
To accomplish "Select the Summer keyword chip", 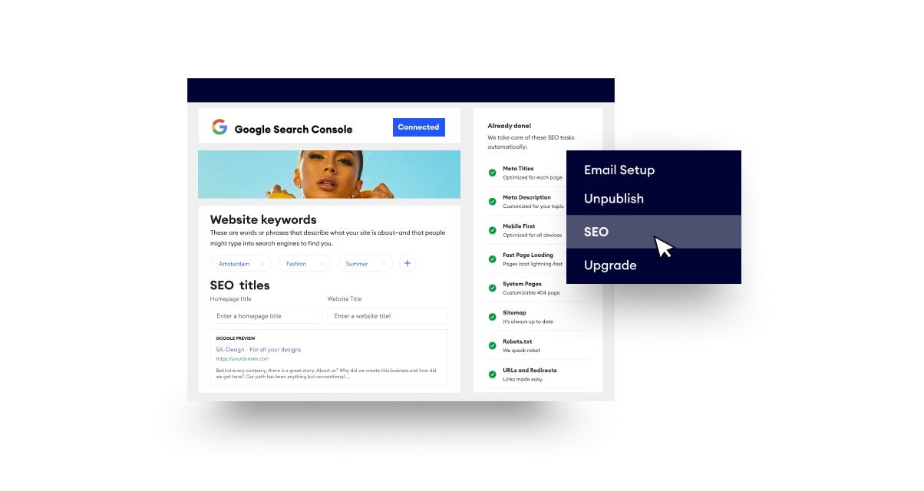I will (x=365, y=263).
